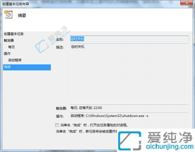Screen dimensions: 195x152
Task: Click the 触发器: label beside the trigger field
Action: [x=61, y=108]
